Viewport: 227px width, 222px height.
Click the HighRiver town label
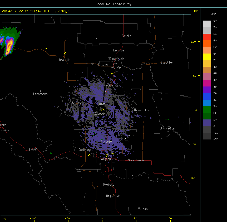pyautogui.click(x=113, y=196)
